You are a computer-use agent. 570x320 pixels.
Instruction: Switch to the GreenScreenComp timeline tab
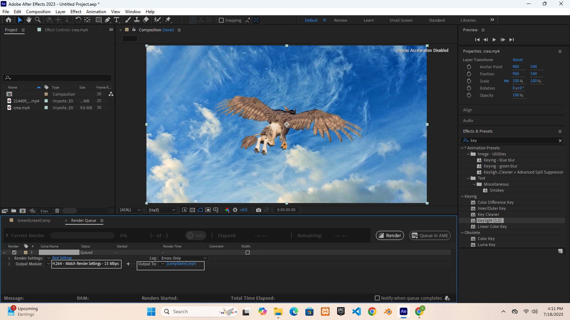click(x=34, y=220)
